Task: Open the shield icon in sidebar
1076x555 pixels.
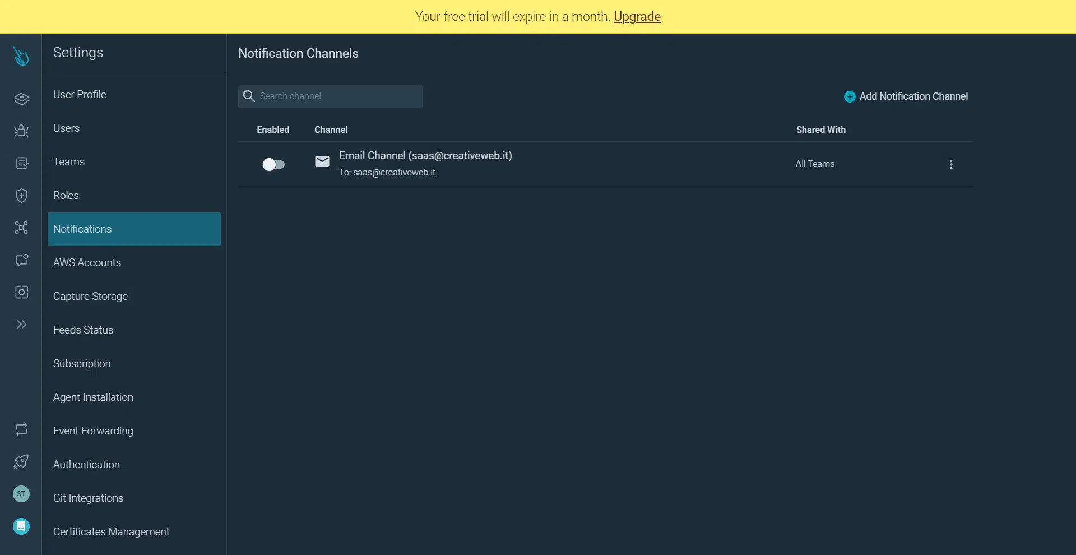Action: point(21,196)
